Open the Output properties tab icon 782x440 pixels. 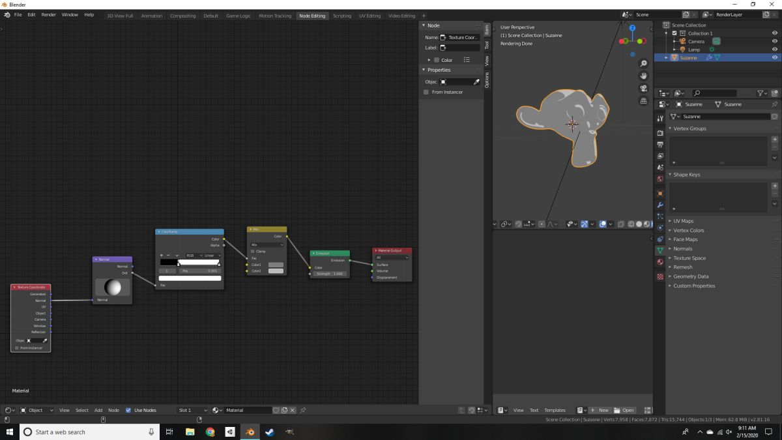click(x=660, y=144)
